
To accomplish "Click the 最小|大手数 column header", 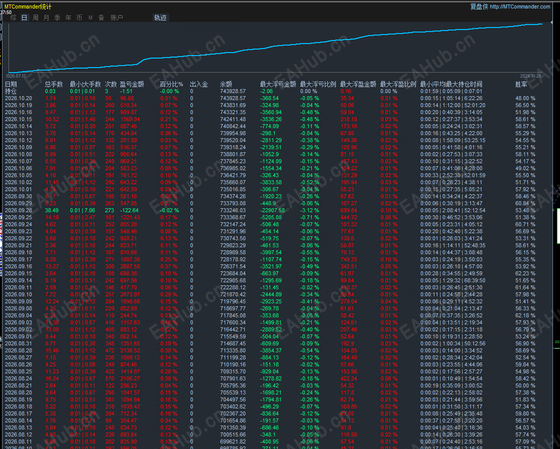I will click(86, 84).
